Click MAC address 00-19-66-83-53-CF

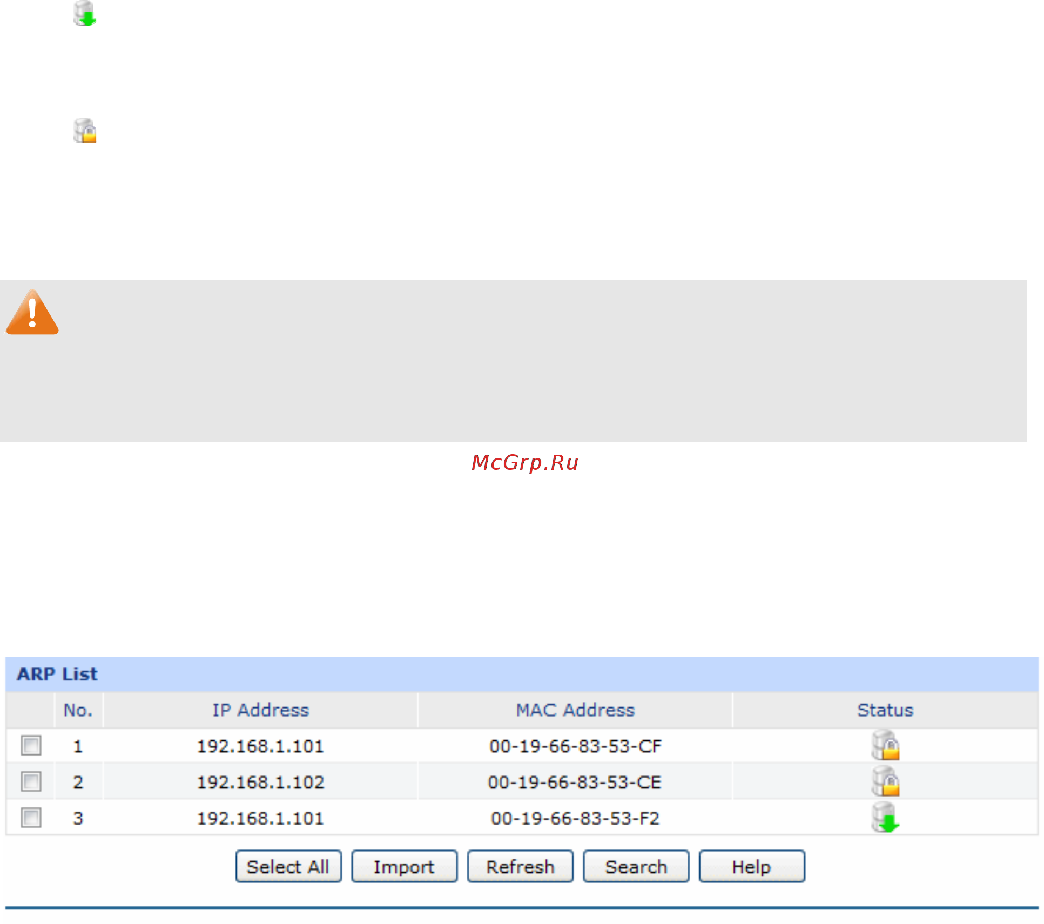[x=575, y=746]
